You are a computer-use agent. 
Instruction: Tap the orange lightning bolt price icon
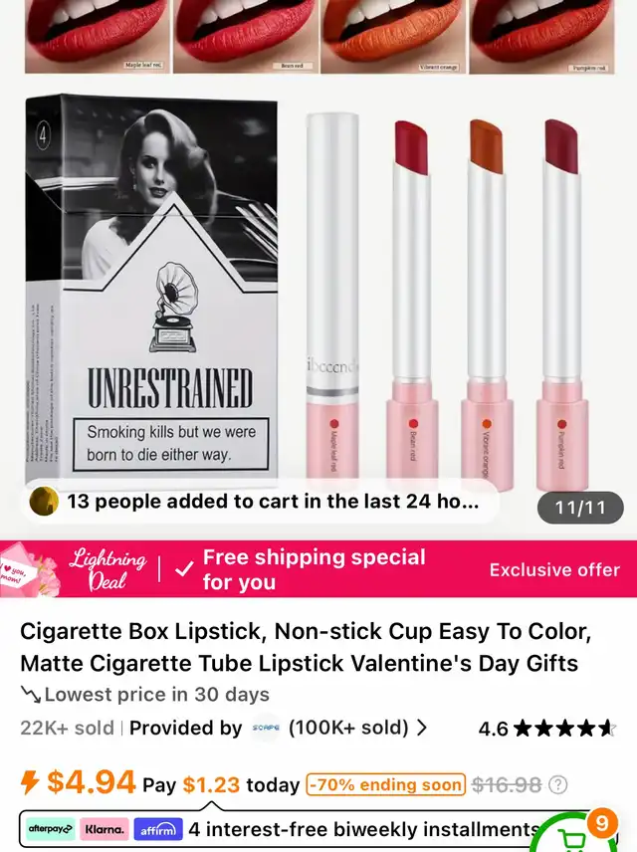coord(30,783)
